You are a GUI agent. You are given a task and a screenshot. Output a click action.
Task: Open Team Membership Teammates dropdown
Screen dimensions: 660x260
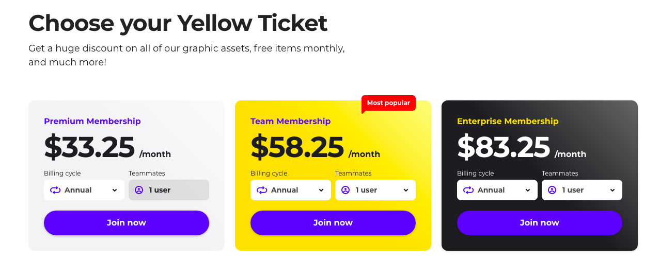pyautogui.click(x=375, y=190)
